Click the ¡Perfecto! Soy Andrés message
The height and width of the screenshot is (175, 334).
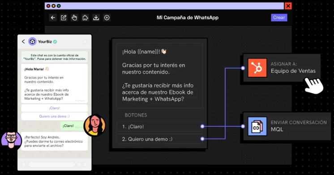[x=54, y=141]
